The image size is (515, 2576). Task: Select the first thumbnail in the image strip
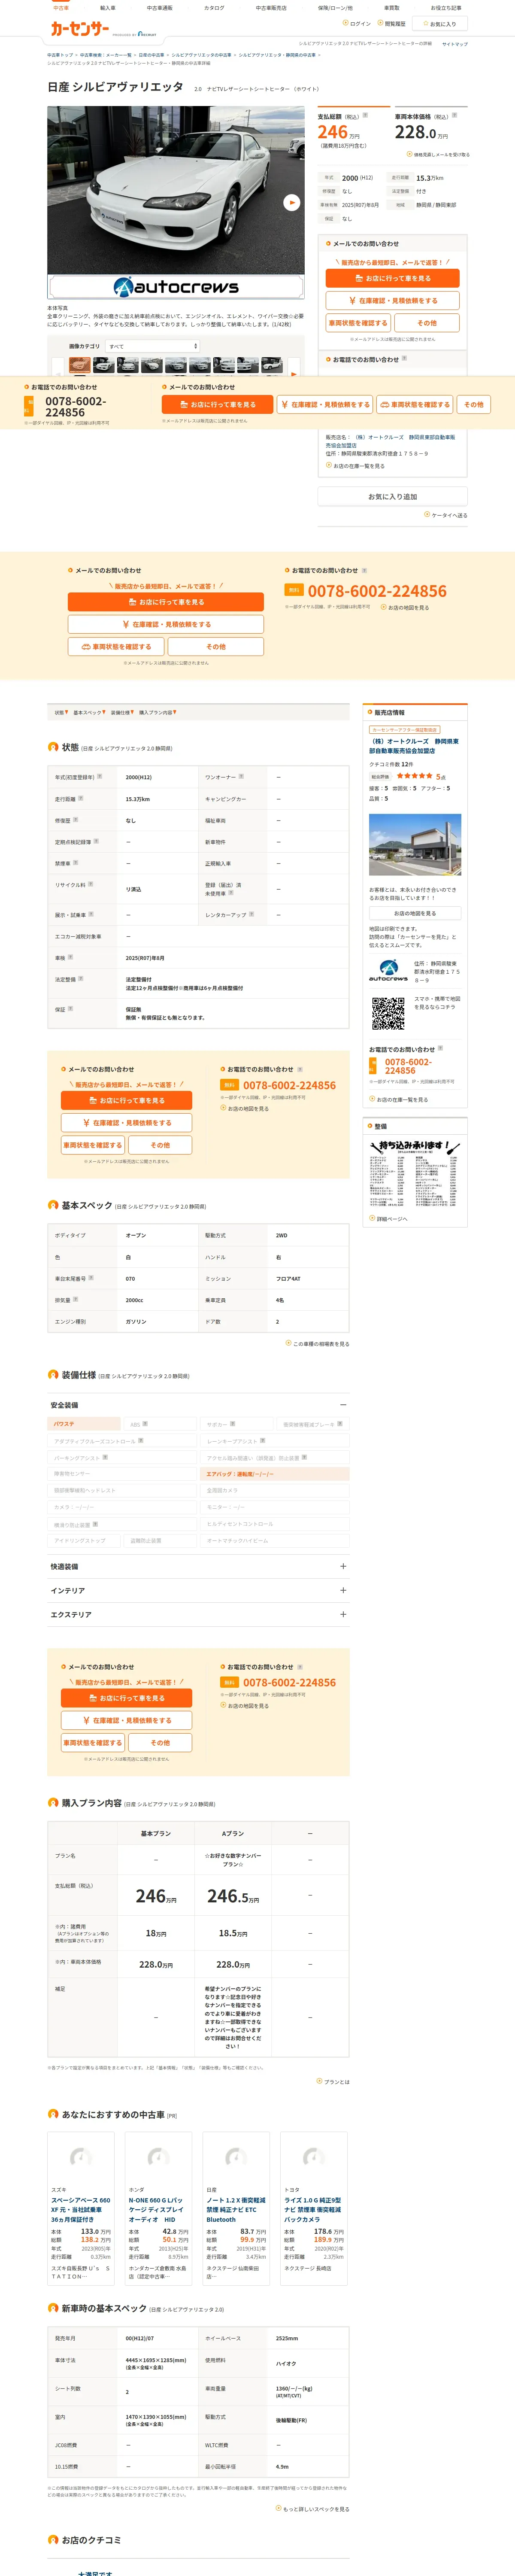click(x=79, y=366)
